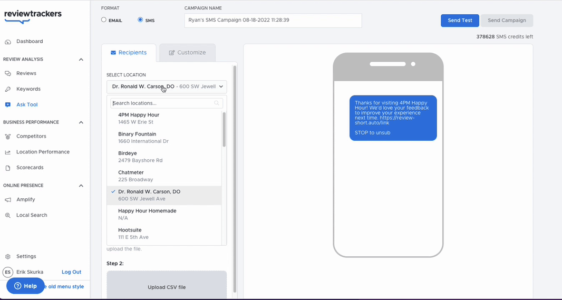The width and height of the screenshot is (562, 300).
Task: Select the Birdeye location
Action: [164, 157]
